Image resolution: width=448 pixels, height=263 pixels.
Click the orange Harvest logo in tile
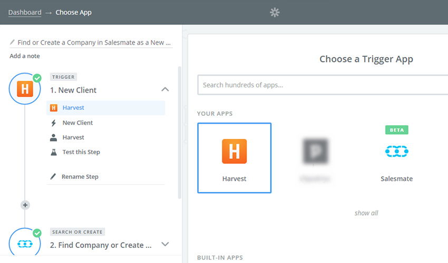tap(235, 151)
